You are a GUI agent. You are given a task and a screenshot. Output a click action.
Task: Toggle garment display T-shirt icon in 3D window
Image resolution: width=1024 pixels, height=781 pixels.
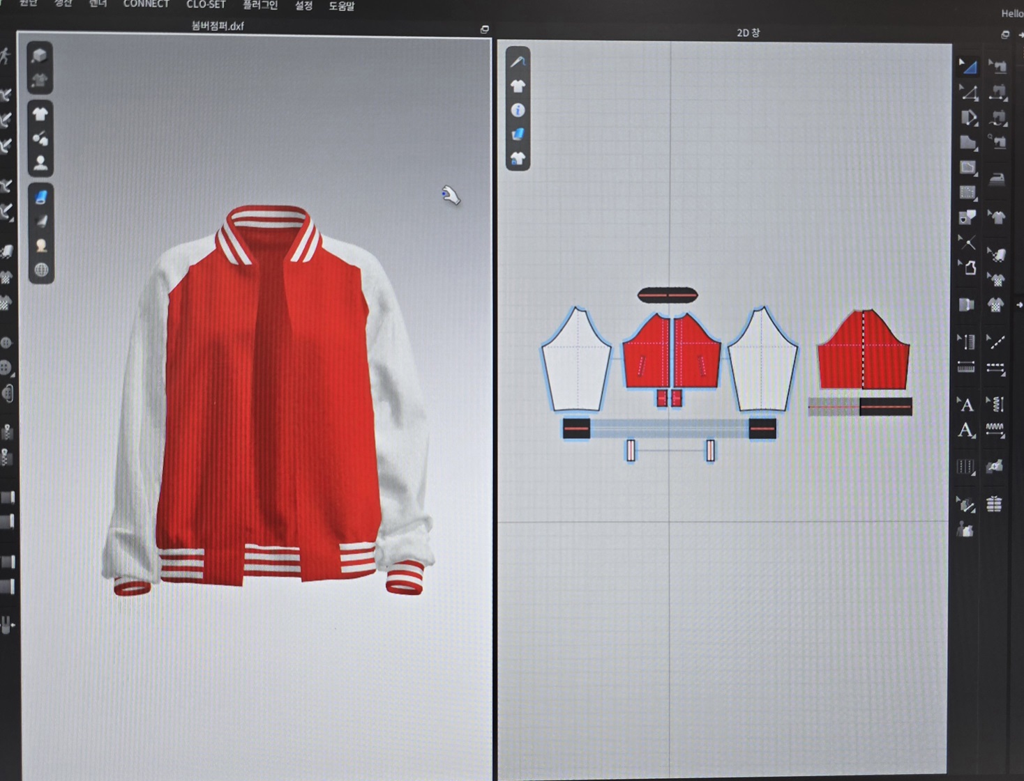(40, 114)
